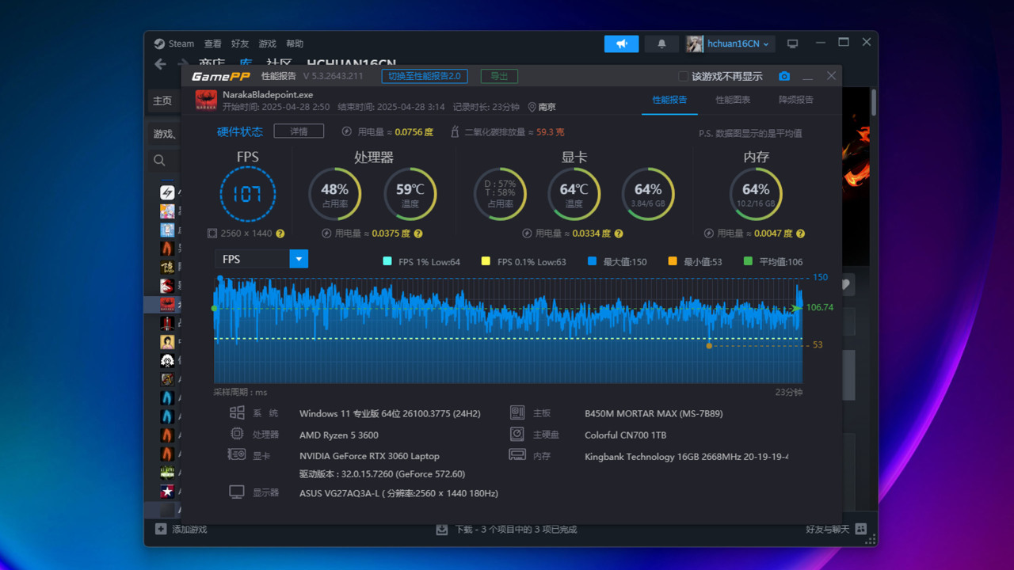Click the 主页 button in Steam library
Viewport: 1014px width, 570px height.
162,101
